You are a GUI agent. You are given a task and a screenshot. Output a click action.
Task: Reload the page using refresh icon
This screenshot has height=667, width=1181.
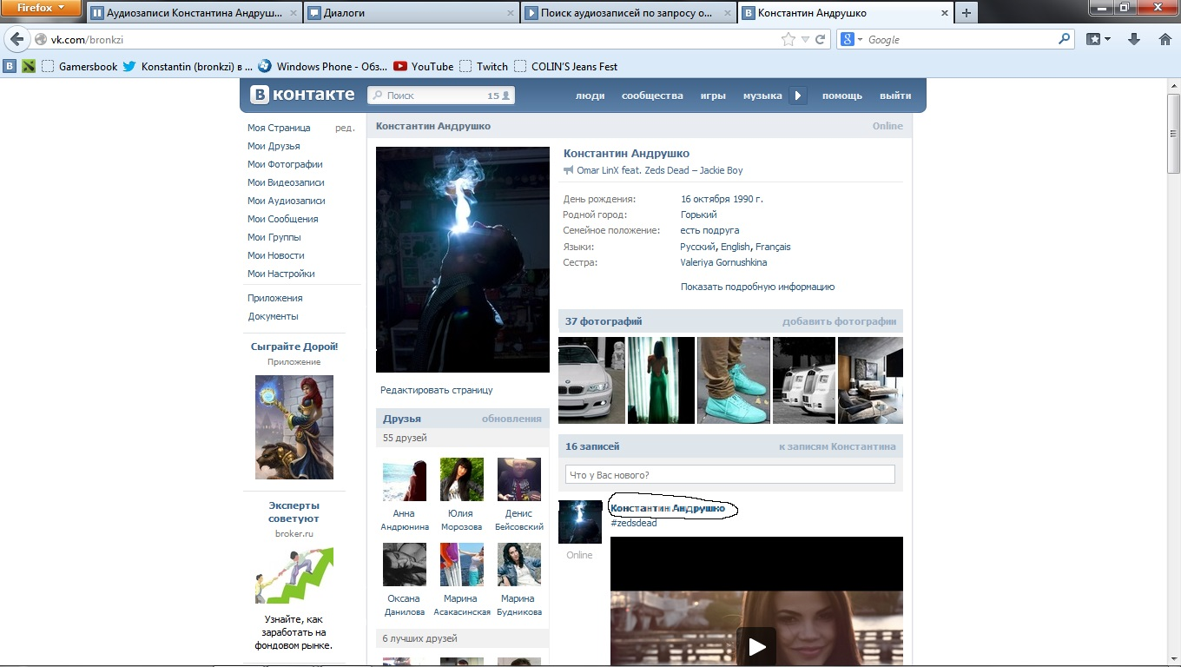(x=821, y=40)
